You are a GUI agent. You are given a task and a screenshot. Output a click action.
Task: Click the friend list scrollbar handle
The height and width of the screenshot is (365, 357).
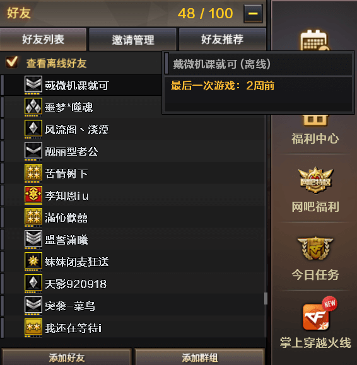[266, 298]
